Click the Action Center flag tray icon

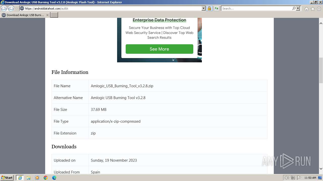point(299,178)
